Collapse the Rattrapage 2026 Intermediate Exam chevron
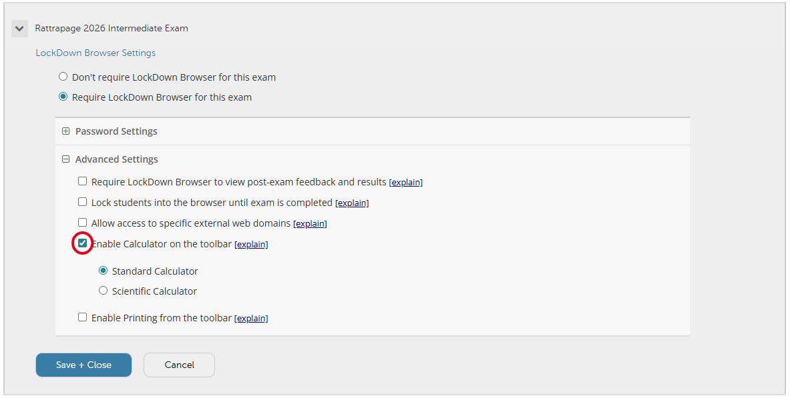790x398 pixels. pyautogui.click(x=20, y=29)
